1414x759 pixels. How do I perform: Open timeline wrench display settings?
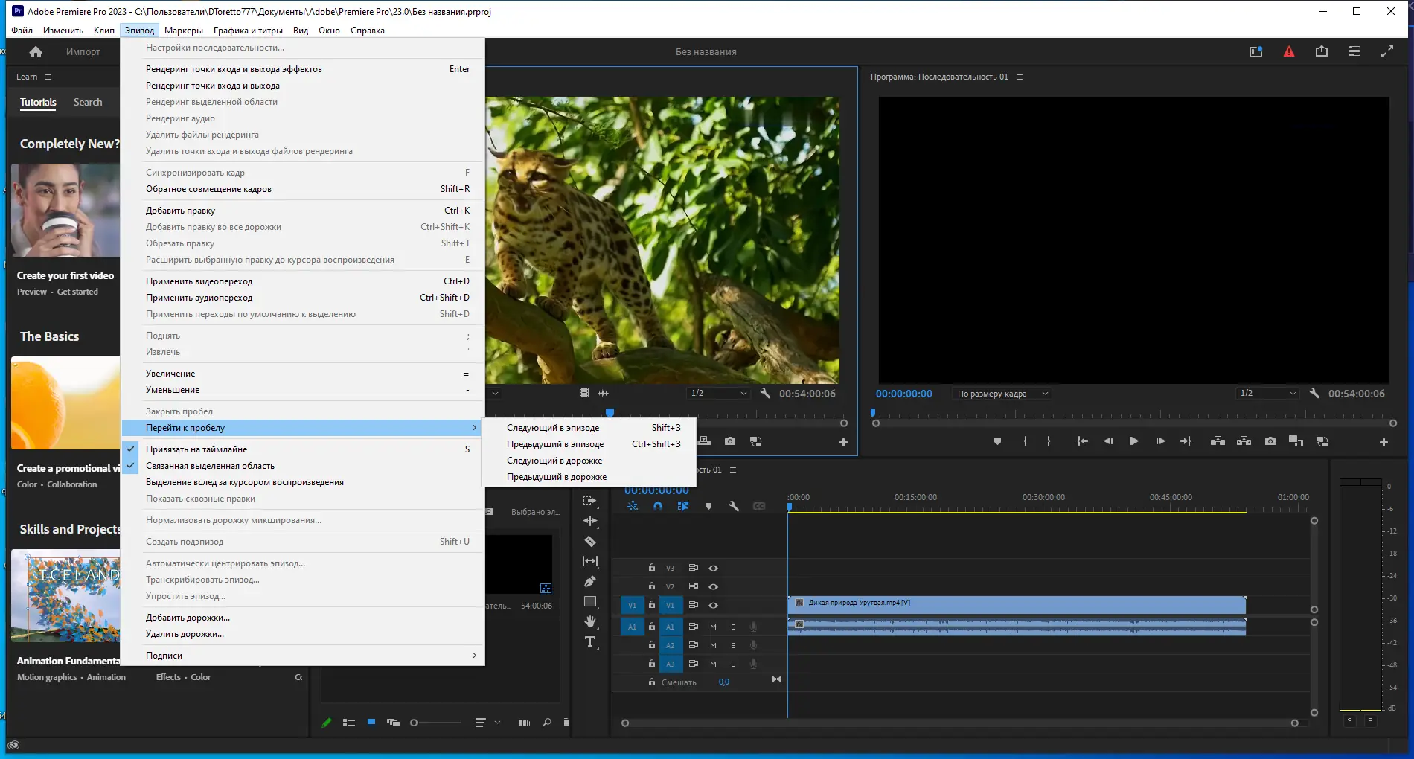(x=733, y=506)
